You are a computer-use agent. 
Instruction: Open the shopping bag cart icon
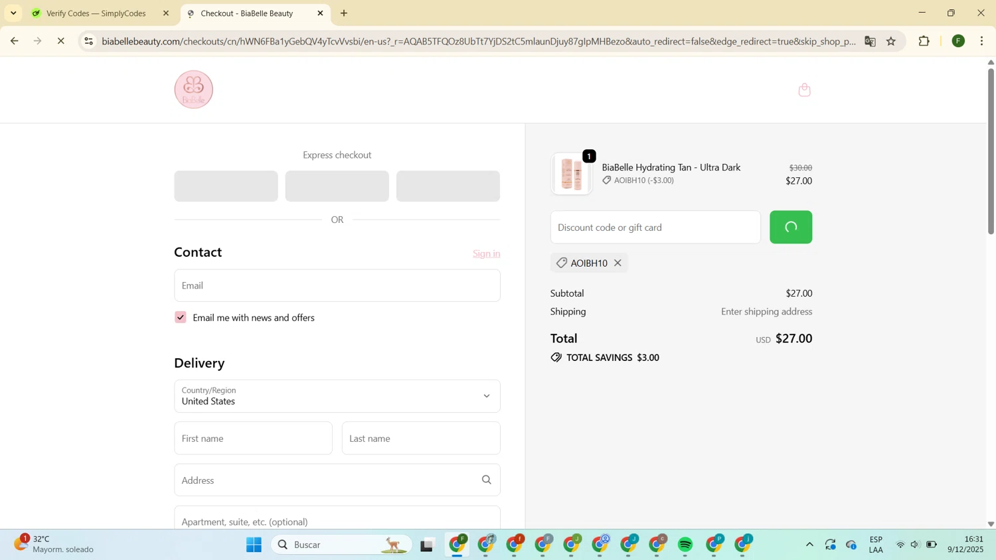[x=804, y=90]
